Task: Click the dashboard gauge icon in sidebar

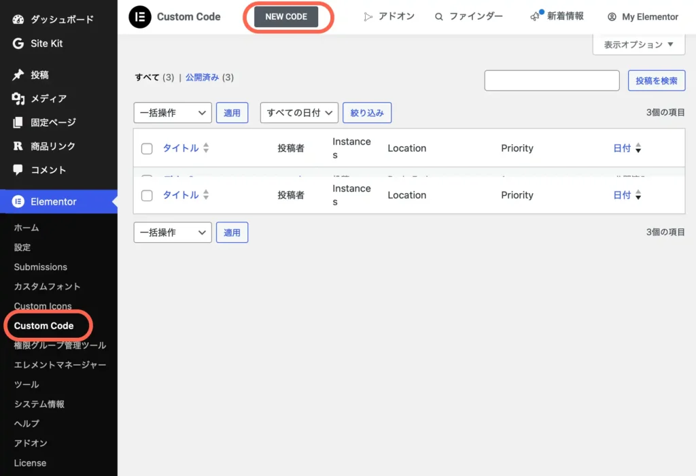Action: (x=18, y=20)
